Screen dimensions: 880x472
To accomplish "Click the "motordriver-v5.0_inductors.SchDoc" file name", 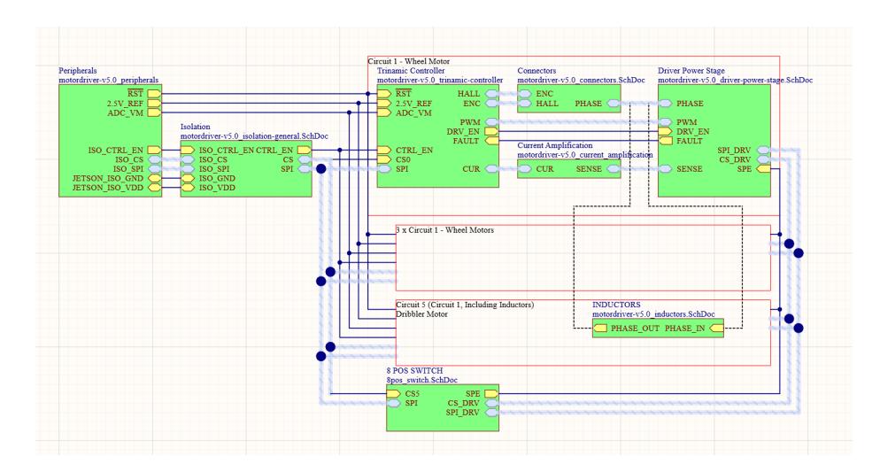I will [x=654, y=314].
